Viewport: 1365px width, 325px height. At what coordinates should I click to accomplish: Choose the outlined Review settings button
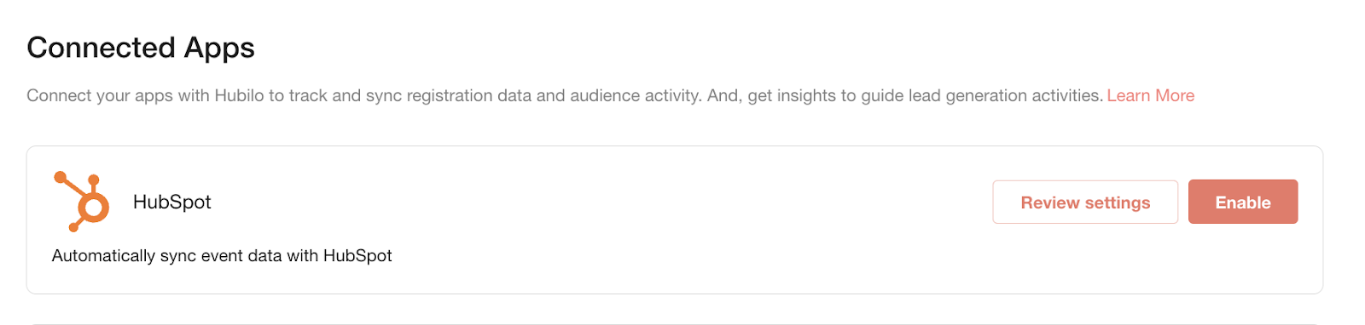1085,202
